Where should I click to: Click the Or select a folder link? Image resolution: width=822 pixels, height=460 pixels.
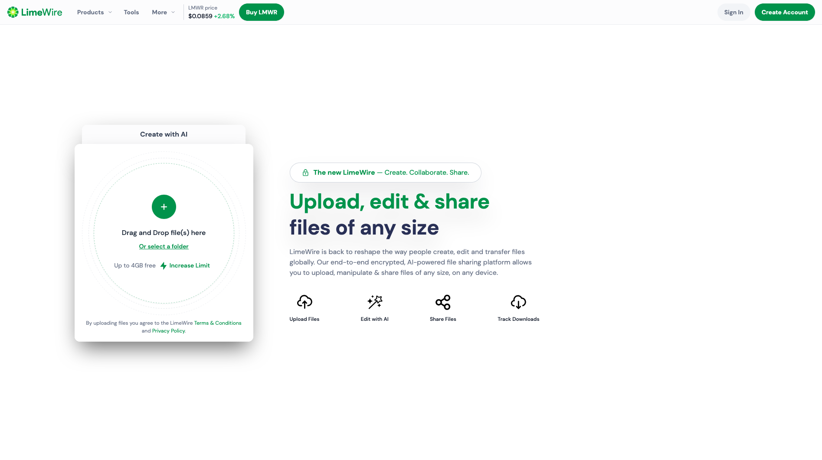click(x=164, y=246)
